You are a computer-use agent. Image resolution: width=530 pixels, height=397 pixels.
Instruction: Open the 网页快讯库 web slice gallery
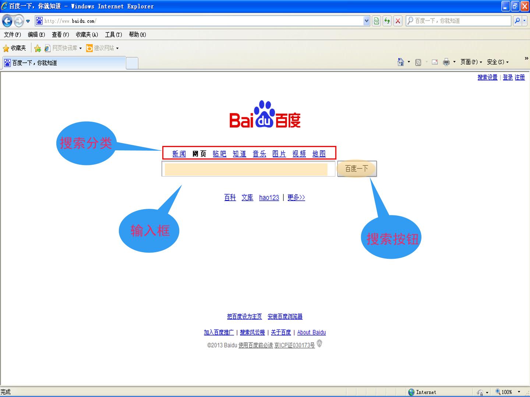[63, 48]
